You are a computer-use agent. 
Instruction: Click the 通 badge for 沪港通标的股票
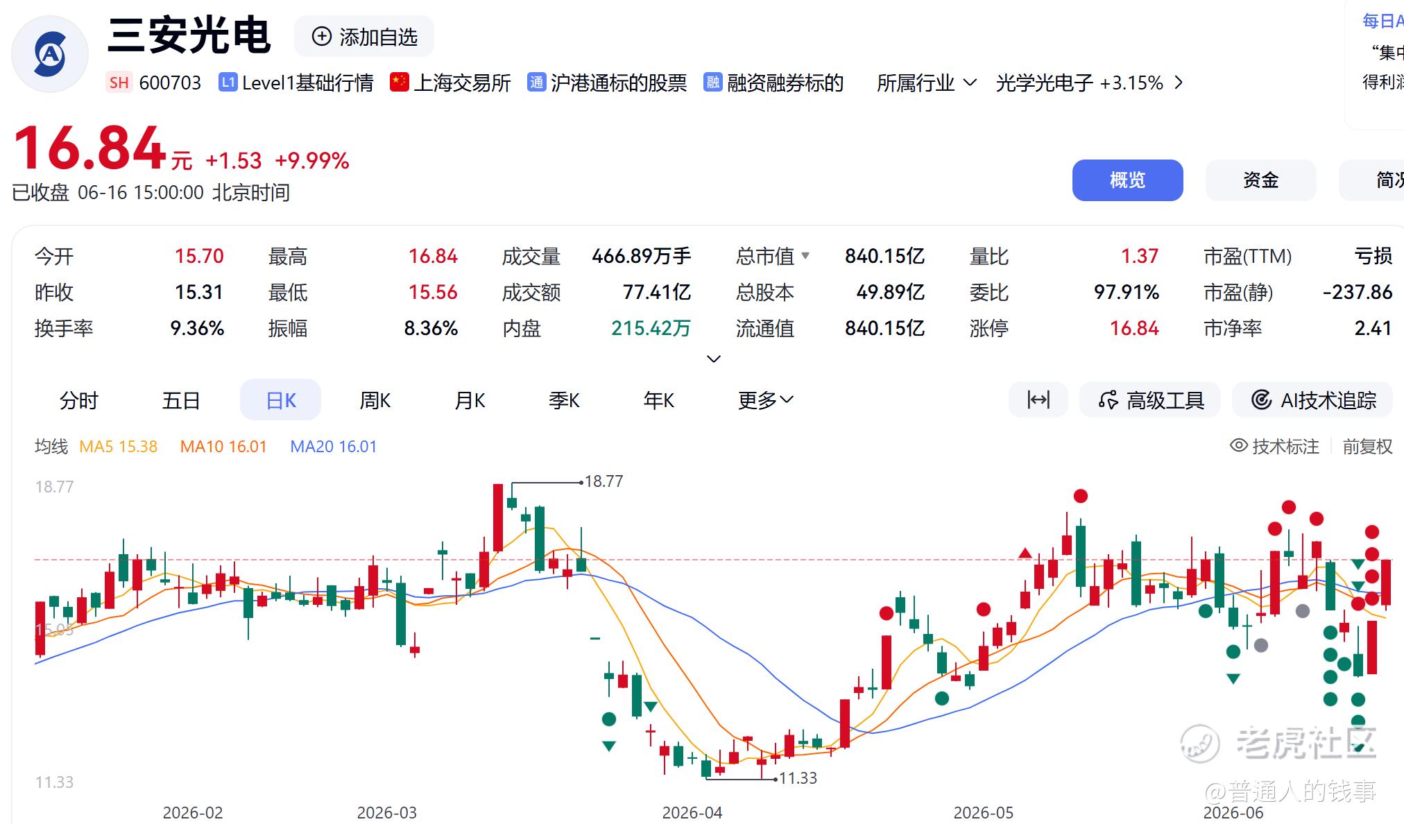[x=536, y=83]
